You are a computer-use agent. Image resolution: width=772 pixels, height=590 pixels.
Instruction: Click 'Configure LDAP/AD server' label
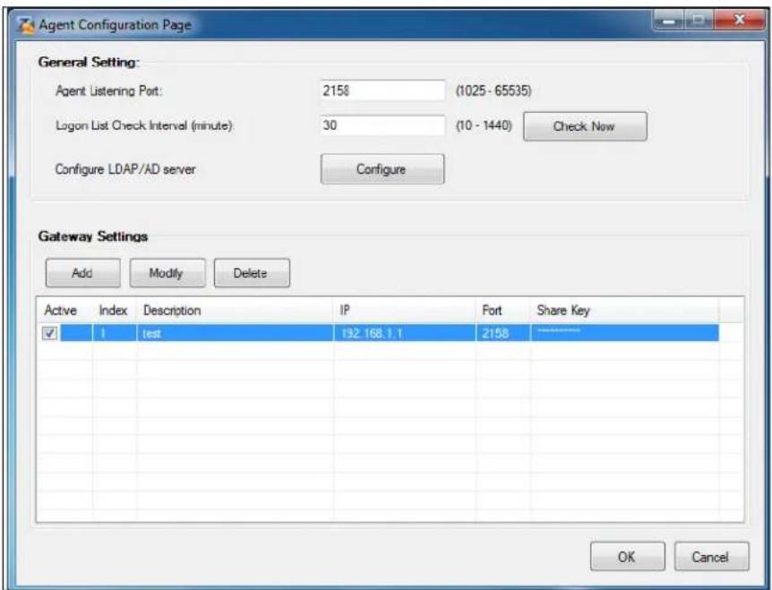(125, 170)
